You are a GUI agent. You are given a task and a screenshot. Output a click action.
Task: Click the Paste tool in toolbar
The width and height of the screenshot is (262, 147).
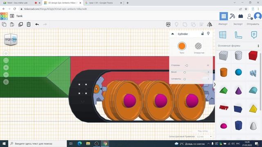tap(12, 24)
